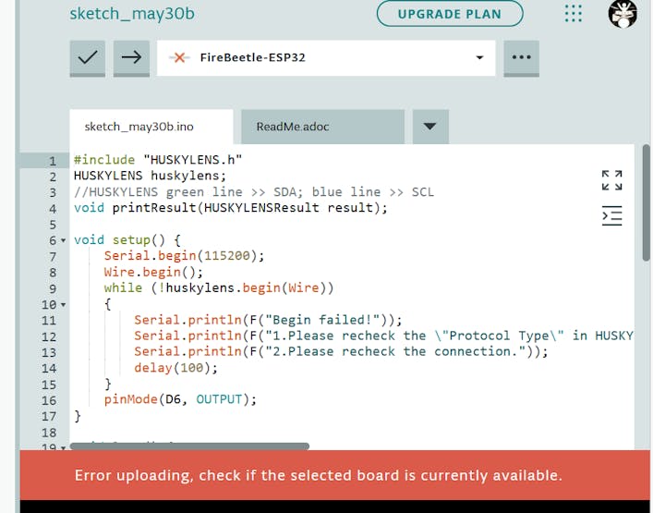Switch to the sketch_may30b.ino tab

coord(139,127)
